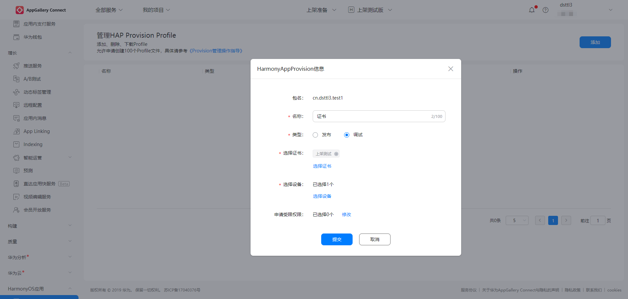Open 视频编辑服务 sidebar icon
The height and width of the screenshot is (299, 628).
16,197
